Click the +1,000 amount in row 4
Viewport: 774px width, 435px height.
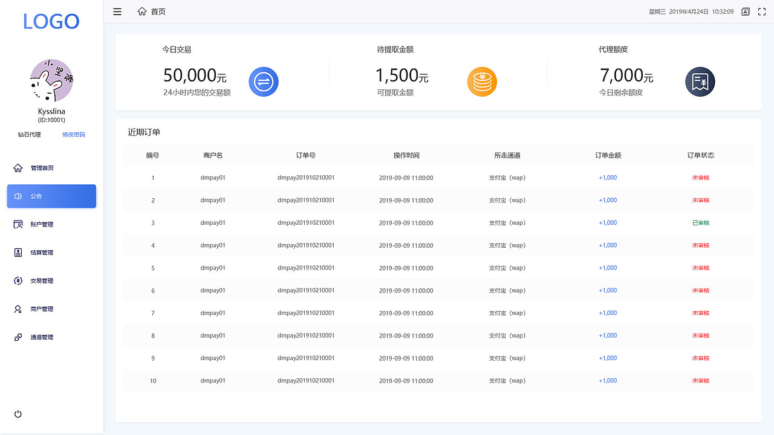[608, 245]
